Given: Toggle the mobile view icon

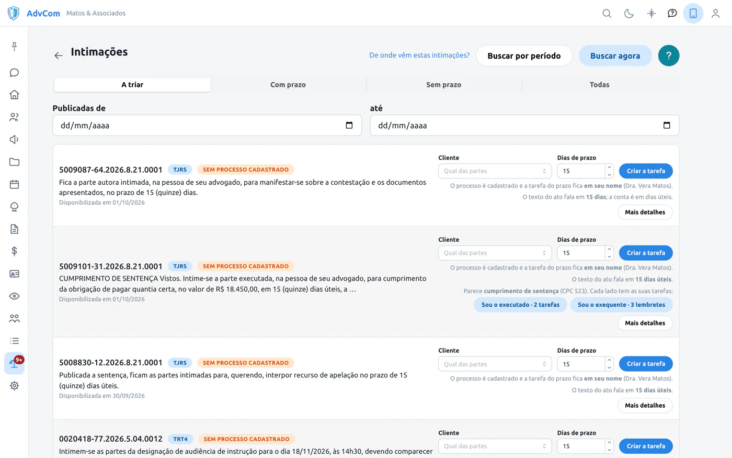Looking at the screenshot, I should [x=693, y=14].
